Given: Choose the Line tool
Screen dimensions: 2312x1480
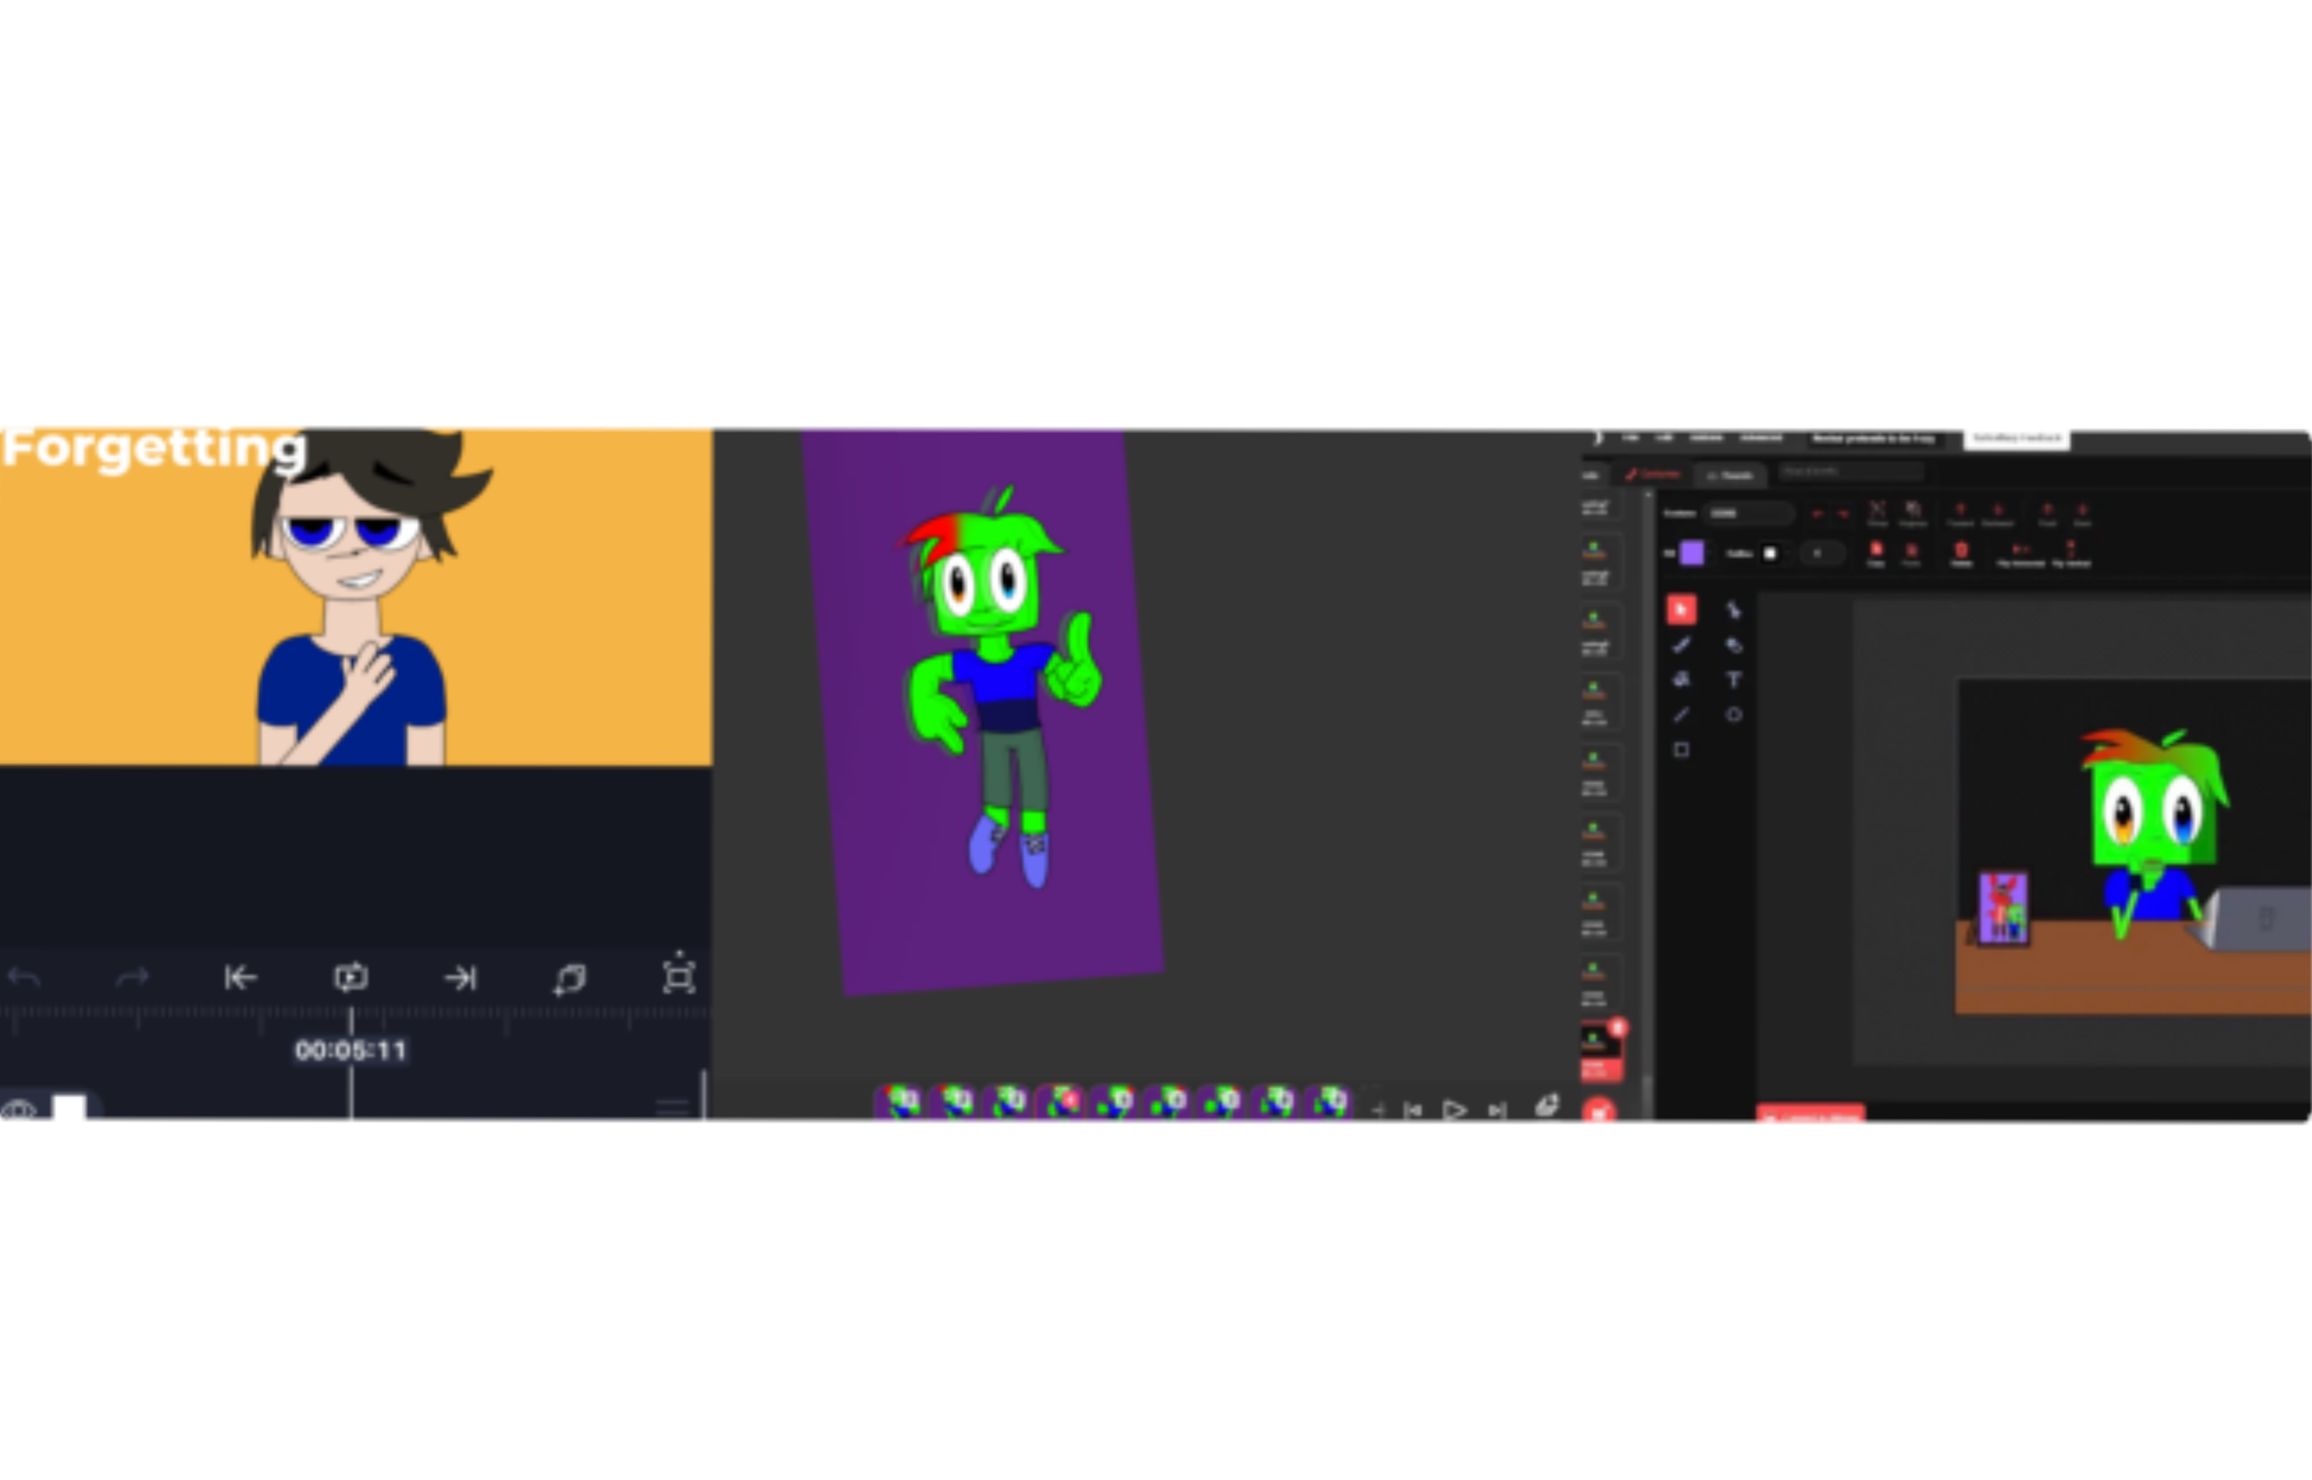Looking at the screenshot, I should [x=1681, y=715].
